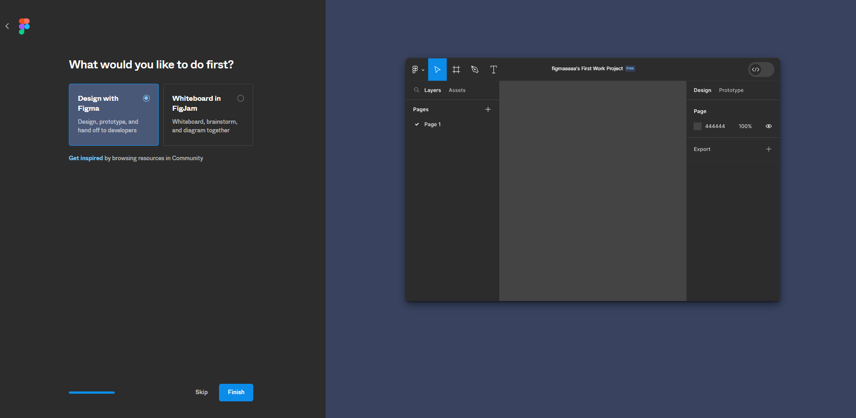The height and width of the screenshot is (418, 856).
Task: Switch to the Prototype tab
Action: (x=731, y=90)
